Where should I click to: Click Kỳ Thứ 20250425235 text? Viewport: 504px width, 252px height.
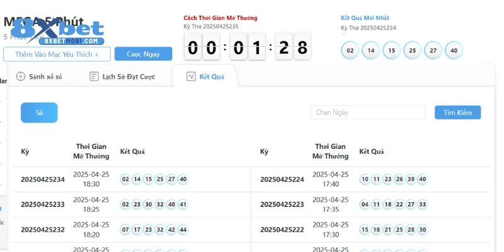pos(211,26)
